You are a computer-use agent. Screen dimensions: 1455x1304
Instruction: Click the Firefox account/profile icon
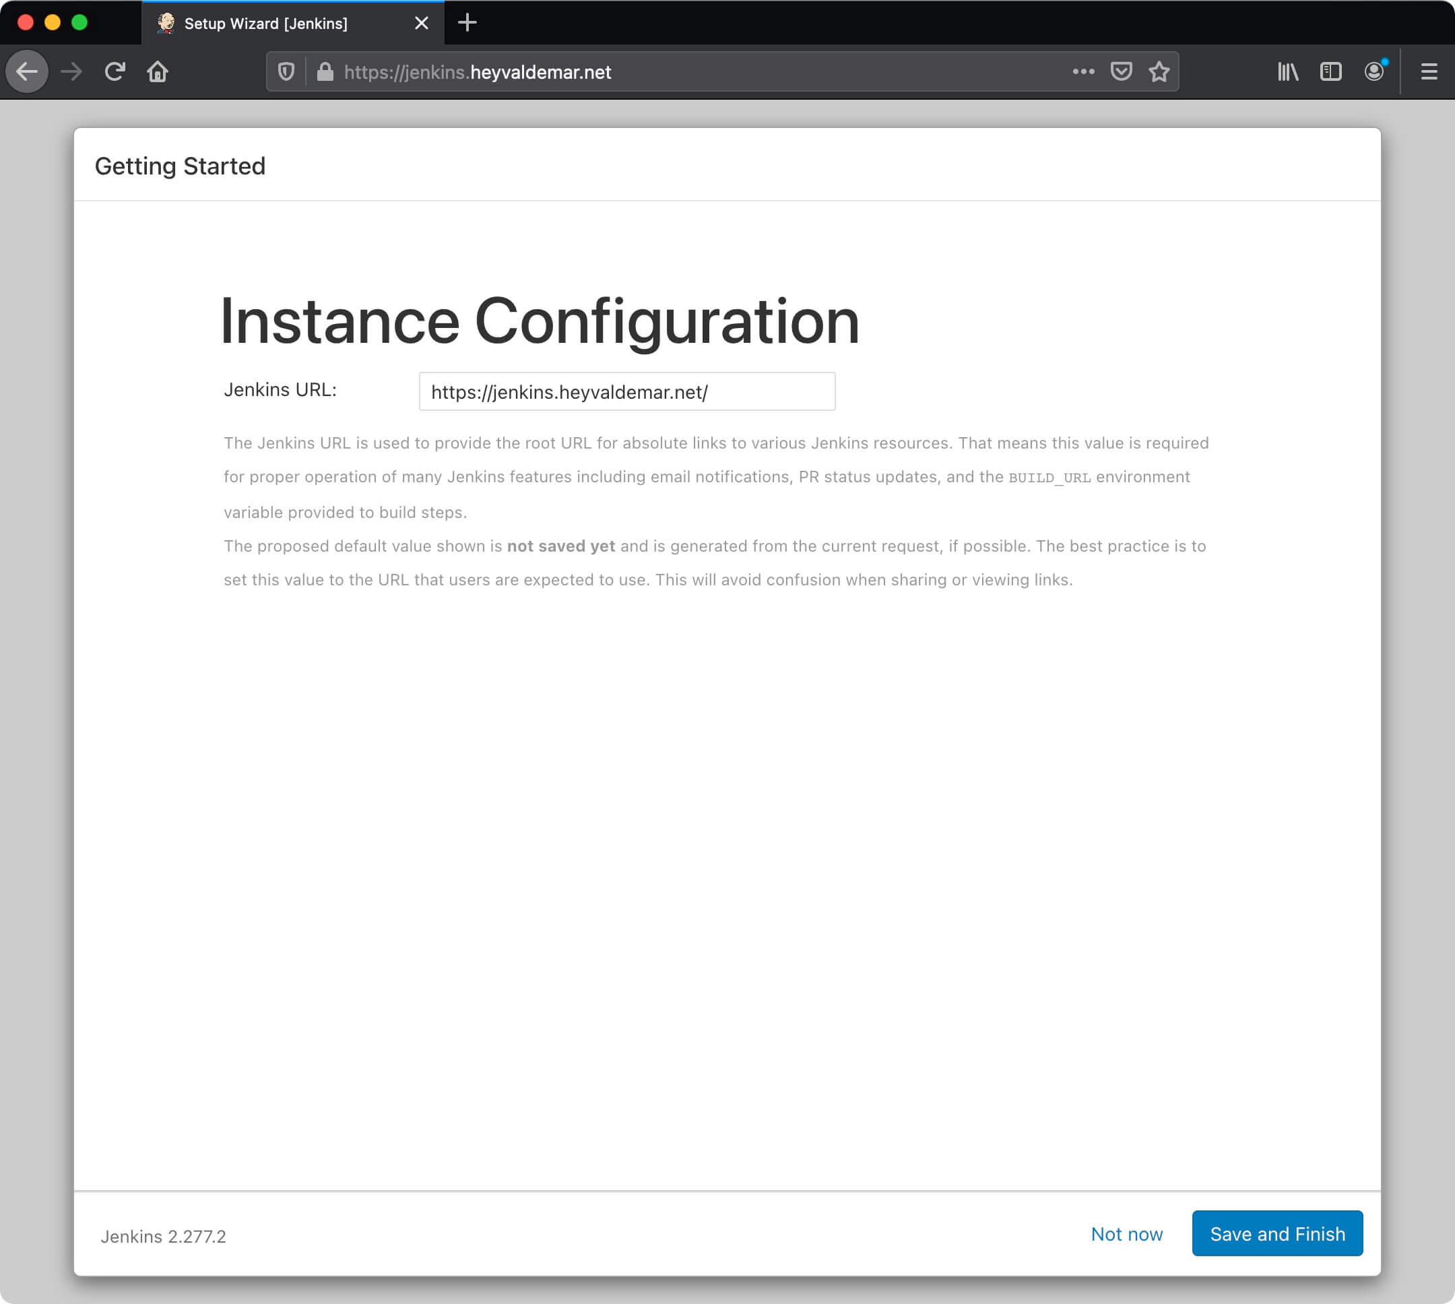click(1376, 72)
